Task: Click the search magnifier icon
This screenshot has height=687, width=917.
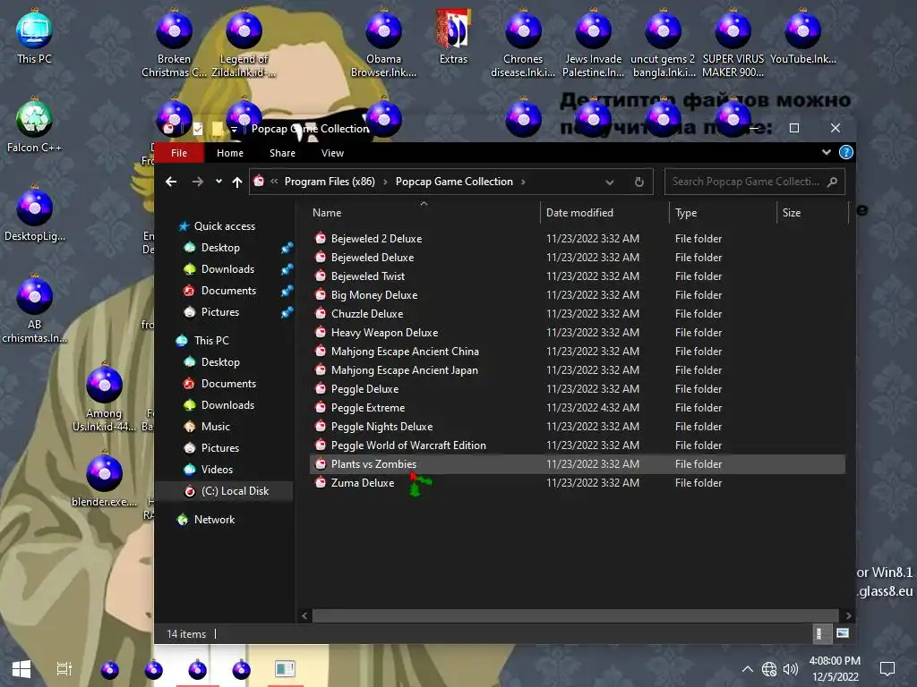Action: click(832, 182)
